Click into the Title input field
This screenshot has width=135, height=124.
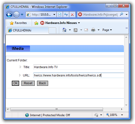click(x=79, y=67)
